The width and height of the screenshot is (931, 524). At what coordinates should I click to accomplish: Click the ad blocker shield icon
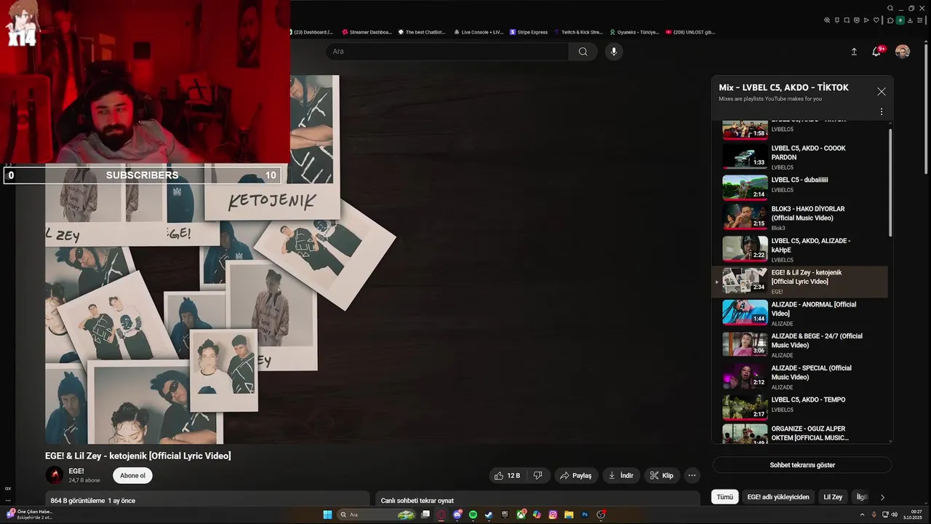857,20
